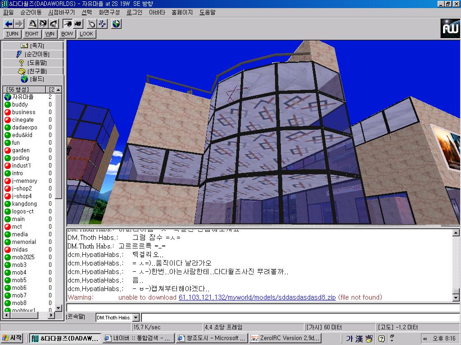Toggle mouse mode in toolbar
Viewport: 461px width, 345px height.
click(x=92, y=24)
